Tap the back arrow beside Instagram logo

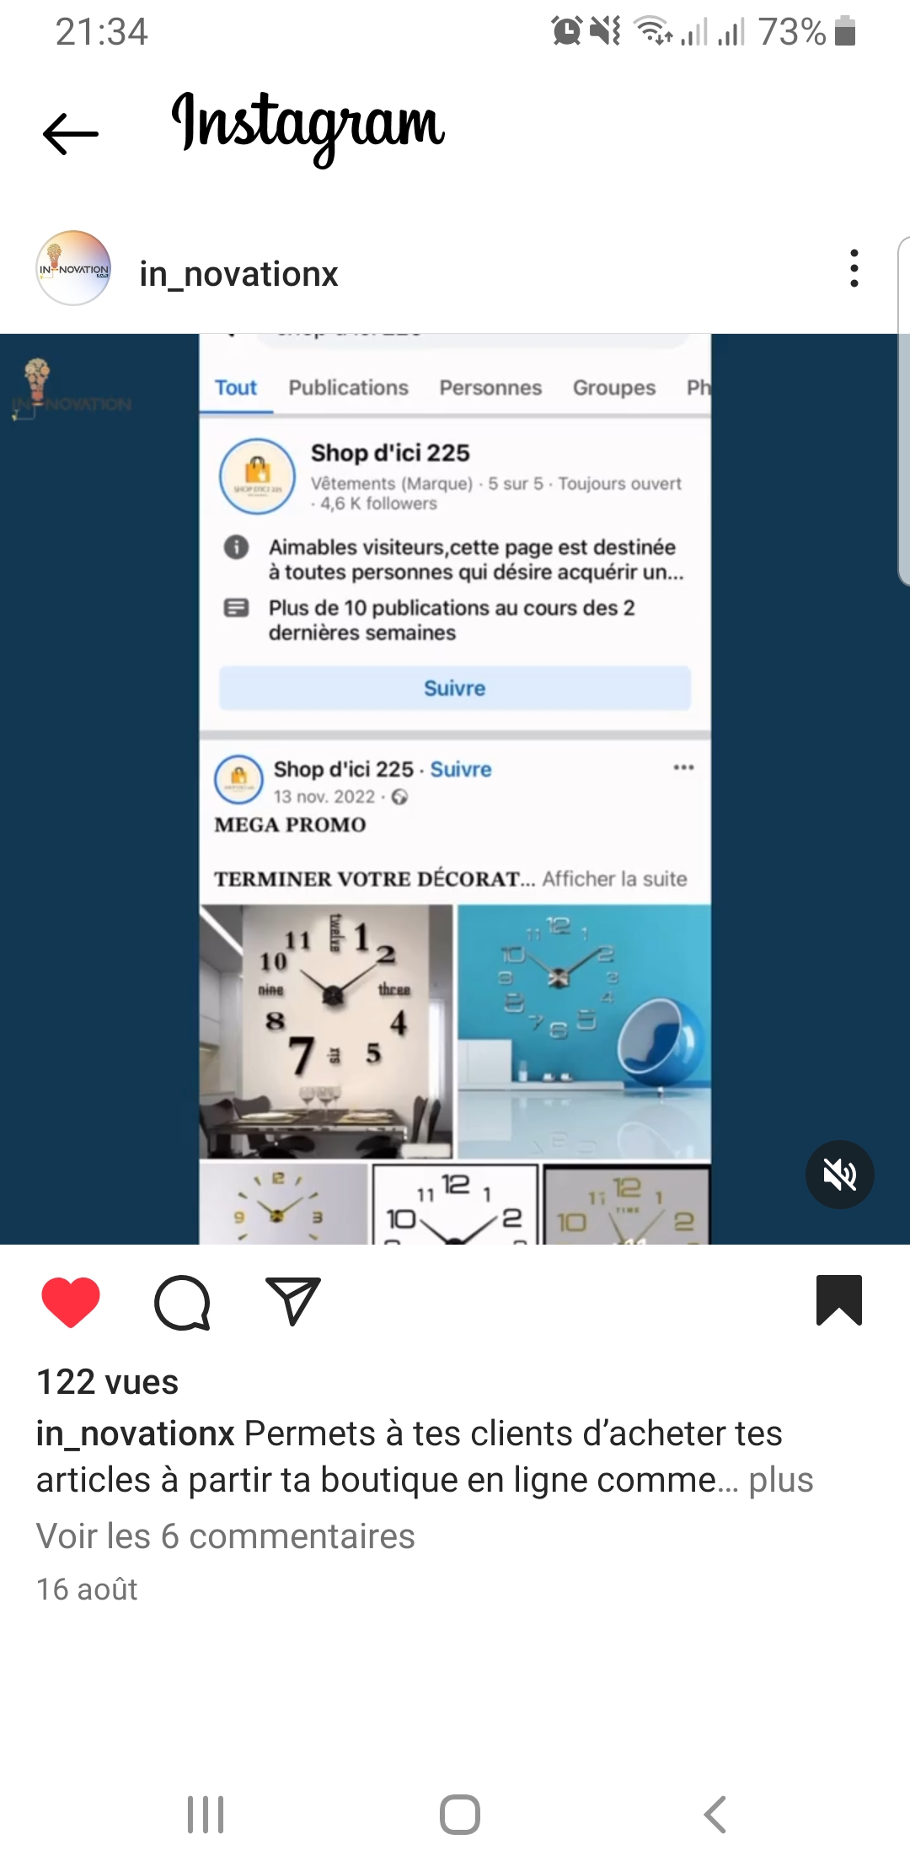tap(71, 134)
